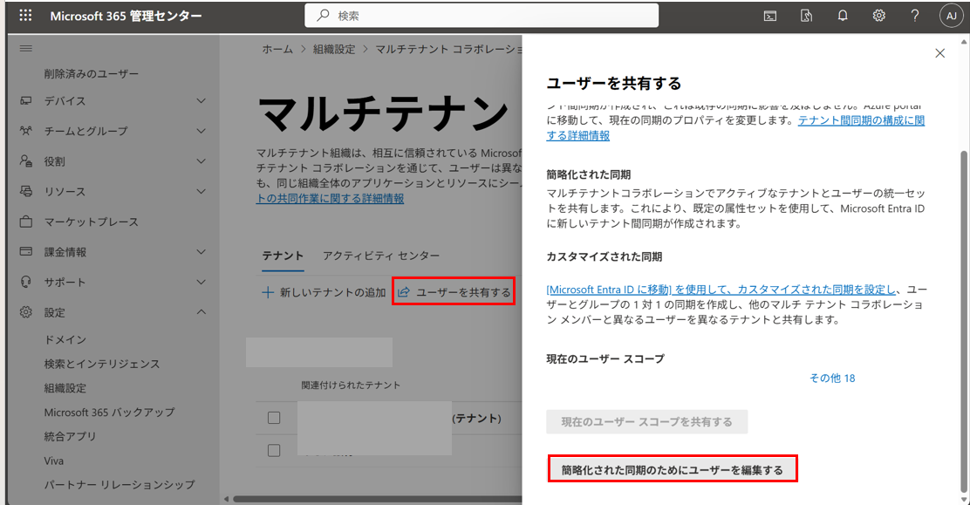
Task: Open ドメイン under 設定
Action: [65, 340]
